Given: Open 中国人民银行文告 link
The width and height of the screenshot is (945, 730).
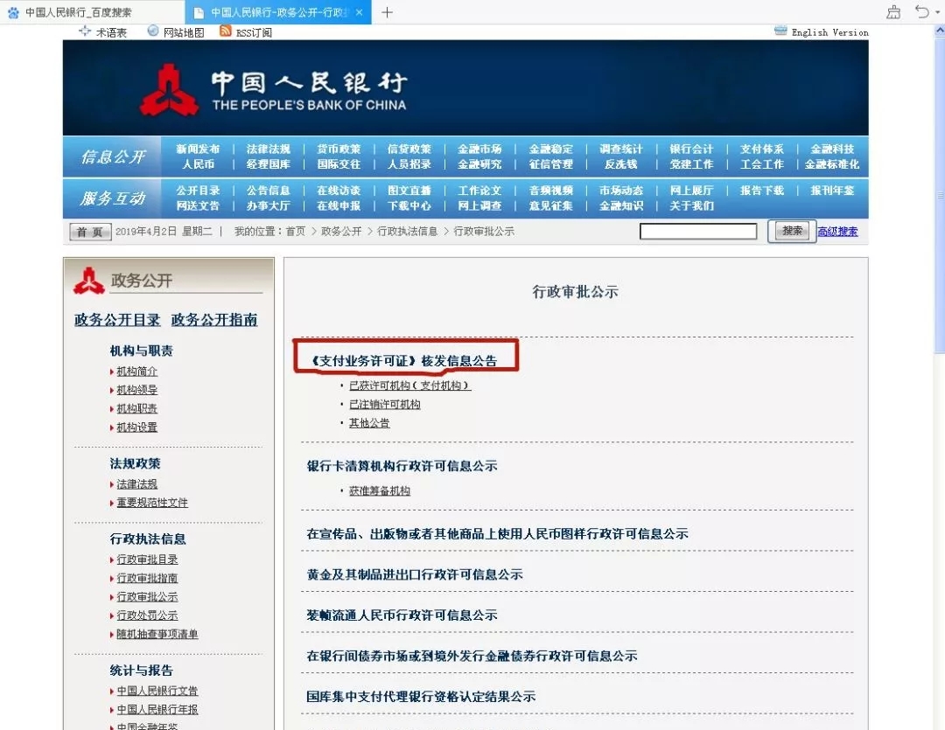Looking at the screenshot, I should 157,691.
